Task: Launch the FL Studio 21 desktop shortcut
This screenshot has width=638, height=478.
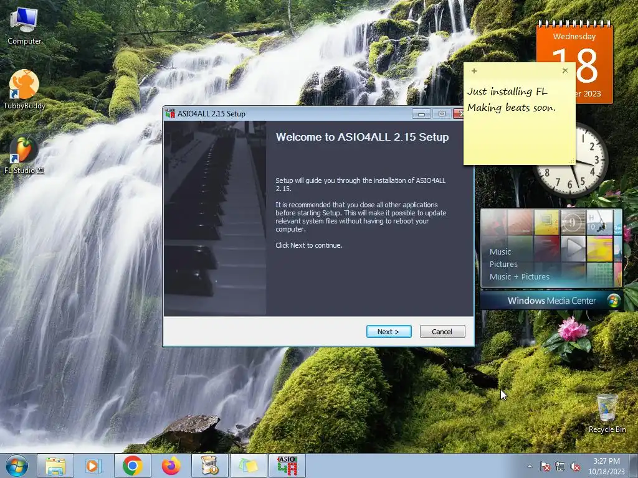Action: point(24,155)
